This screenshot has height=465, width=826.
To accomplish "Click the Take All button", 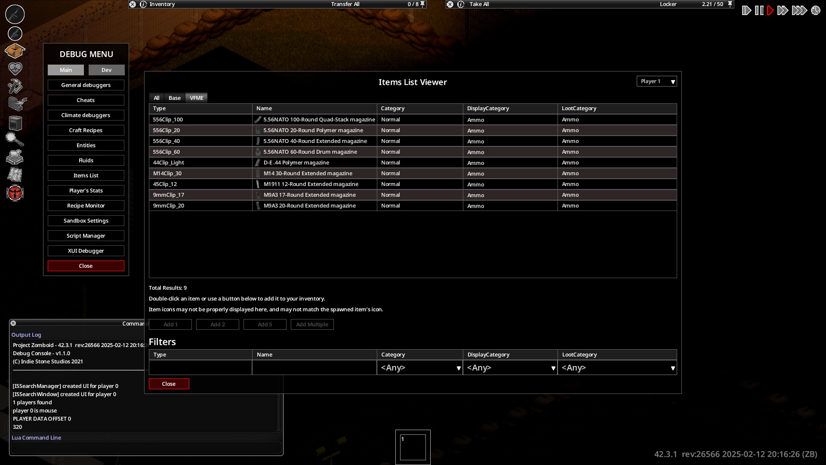I will (x=479, y=4).
